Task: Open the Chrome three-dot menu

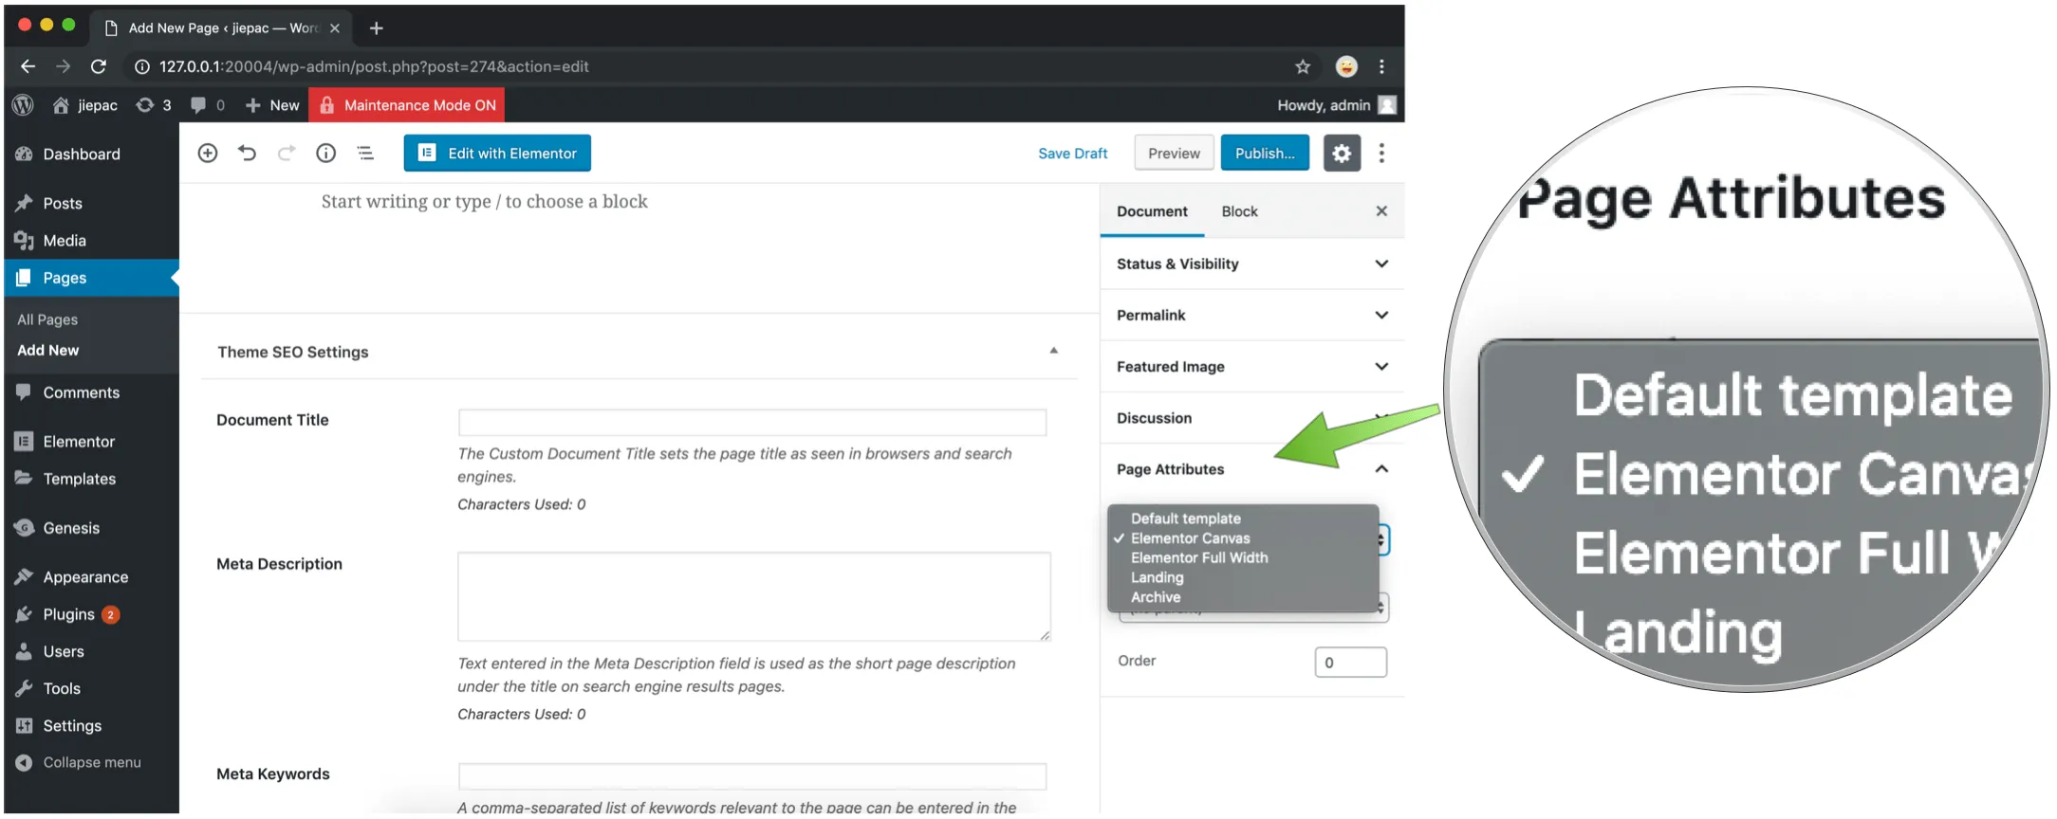Action: click(1381, 66)
